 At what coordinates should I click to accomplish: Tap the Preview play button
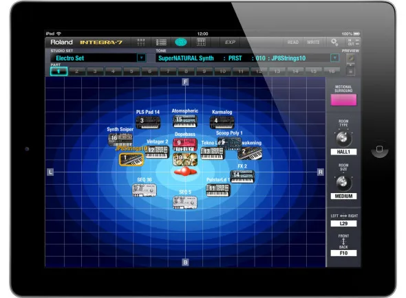coord(350,58)
